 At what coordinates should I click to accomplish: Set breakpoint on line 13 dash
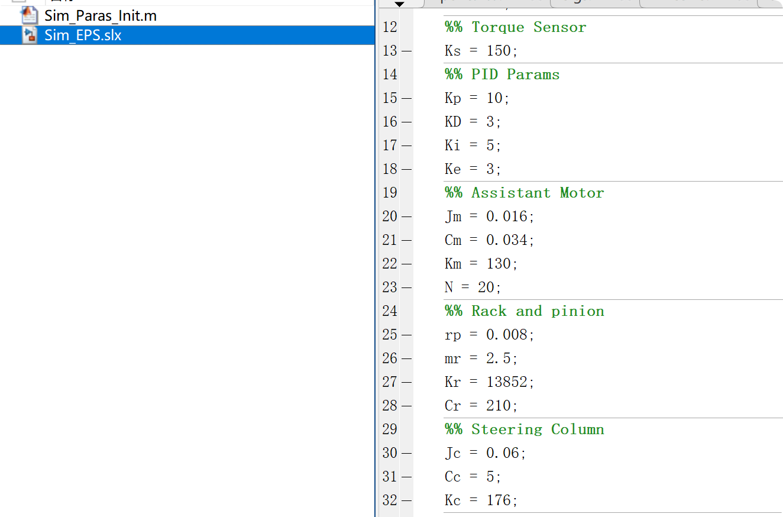click(x=406, y=51)
